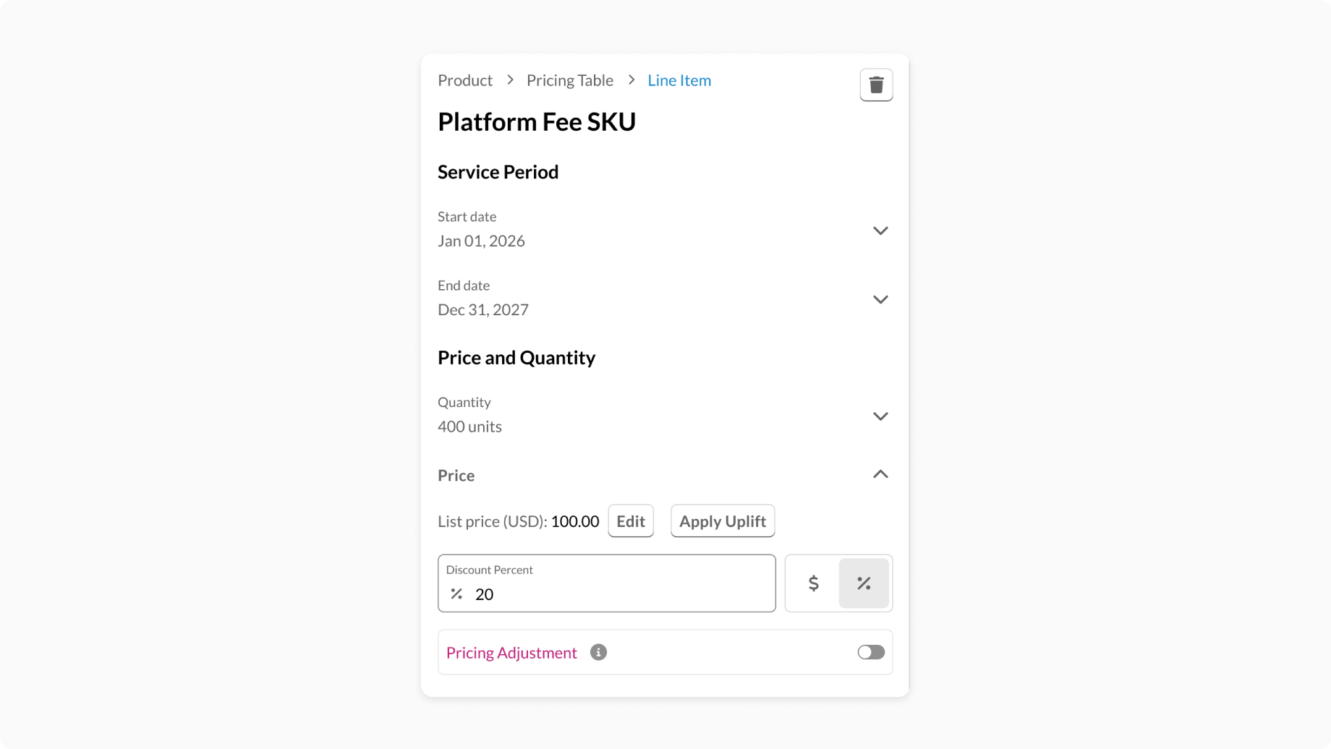The image size is (1331, 749).
Task: Collapse the Price section
Action: tap(880, 474)
